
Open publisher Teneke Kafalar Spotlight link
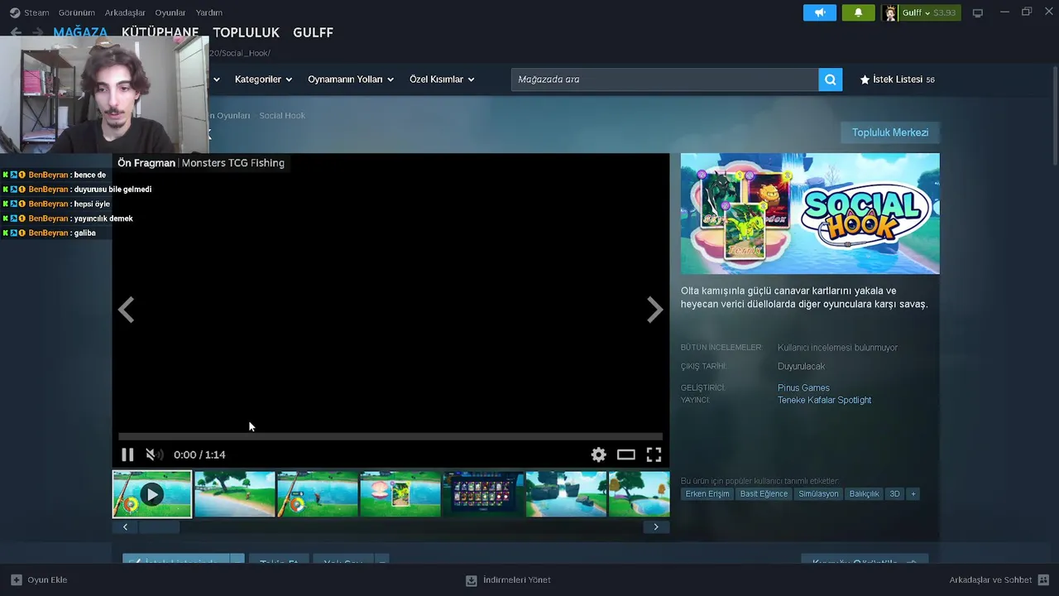(824, 400)
